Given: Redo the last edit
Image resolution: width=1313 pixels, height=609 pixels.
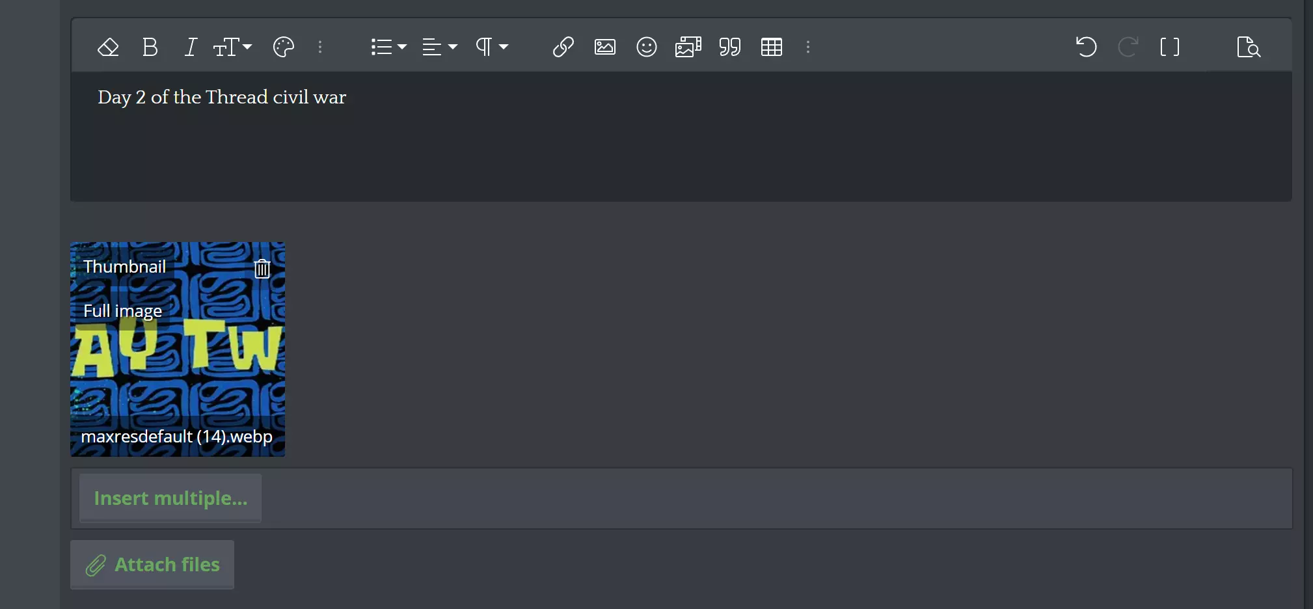Looking at the screenshot, I should click(x=1128, y=47).
